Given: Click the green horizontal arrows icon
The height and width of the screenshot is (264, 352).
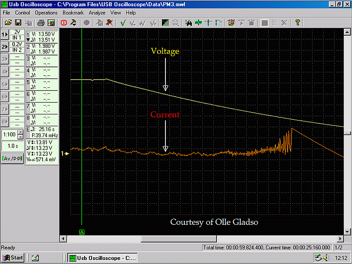Looking at the screenshot, I should [x=198, y=23].
